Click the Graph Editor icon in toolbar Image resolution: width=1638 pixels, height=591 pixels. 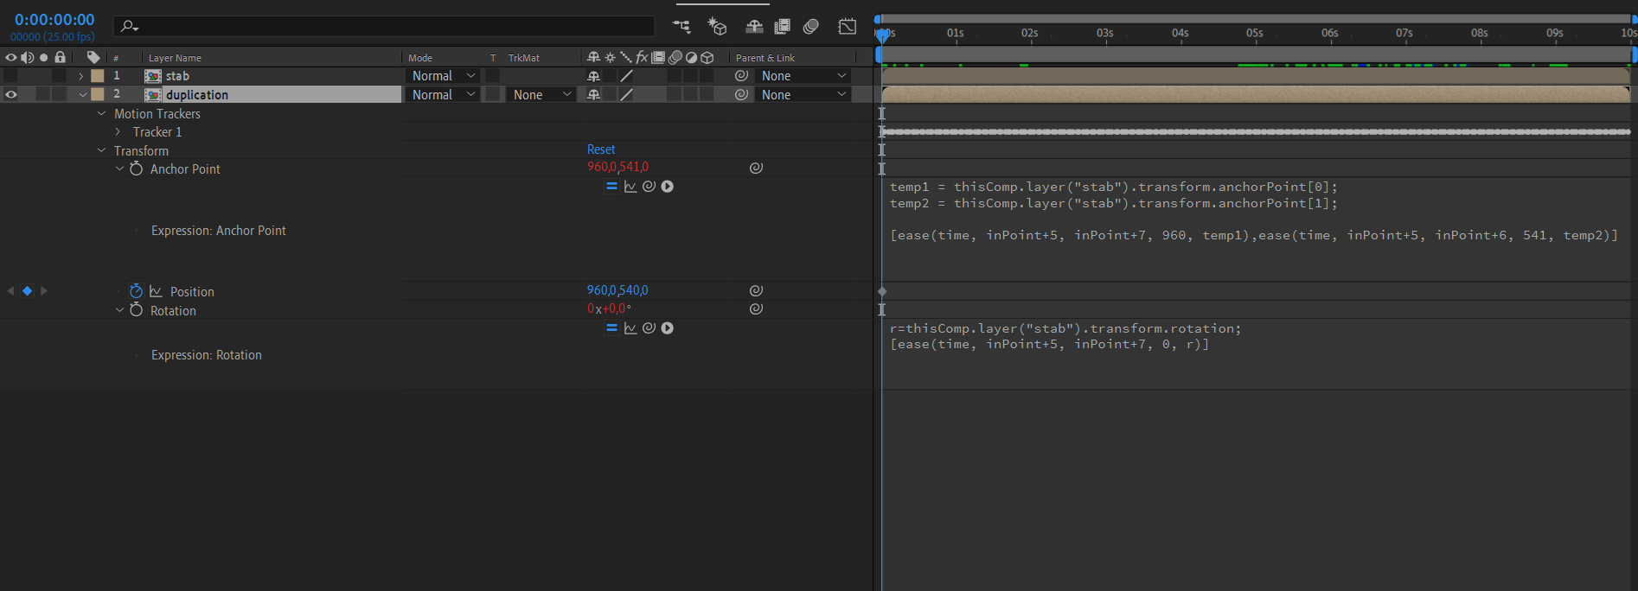(848, 27)
